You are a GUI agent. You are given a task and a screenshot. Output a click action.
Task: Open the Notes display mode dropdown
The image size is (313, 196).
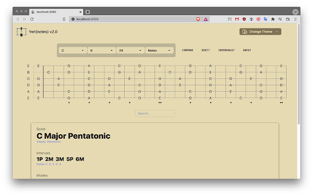click(159, 50)
